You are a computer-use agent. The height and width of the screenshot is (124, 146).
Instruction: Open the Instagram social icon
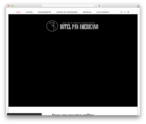tap(125, 12)
